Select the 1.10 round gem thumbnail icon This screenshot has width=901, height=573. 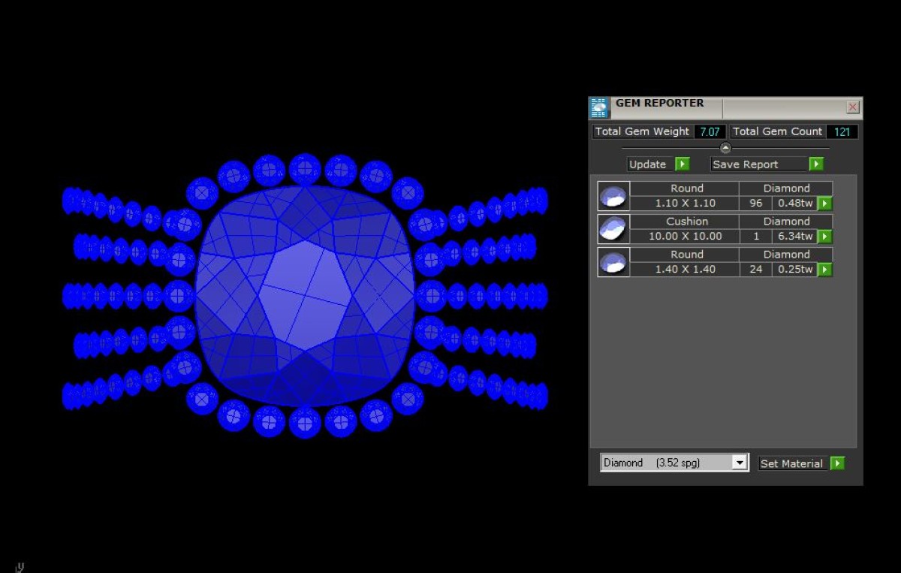pos(613,196)
